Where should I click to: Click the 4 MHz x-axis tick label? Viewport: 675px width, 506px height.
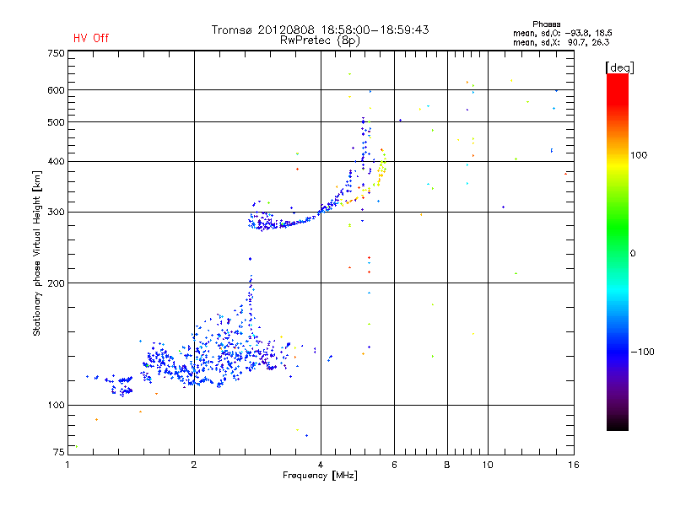pyautogui.click(x=321, y=465)
